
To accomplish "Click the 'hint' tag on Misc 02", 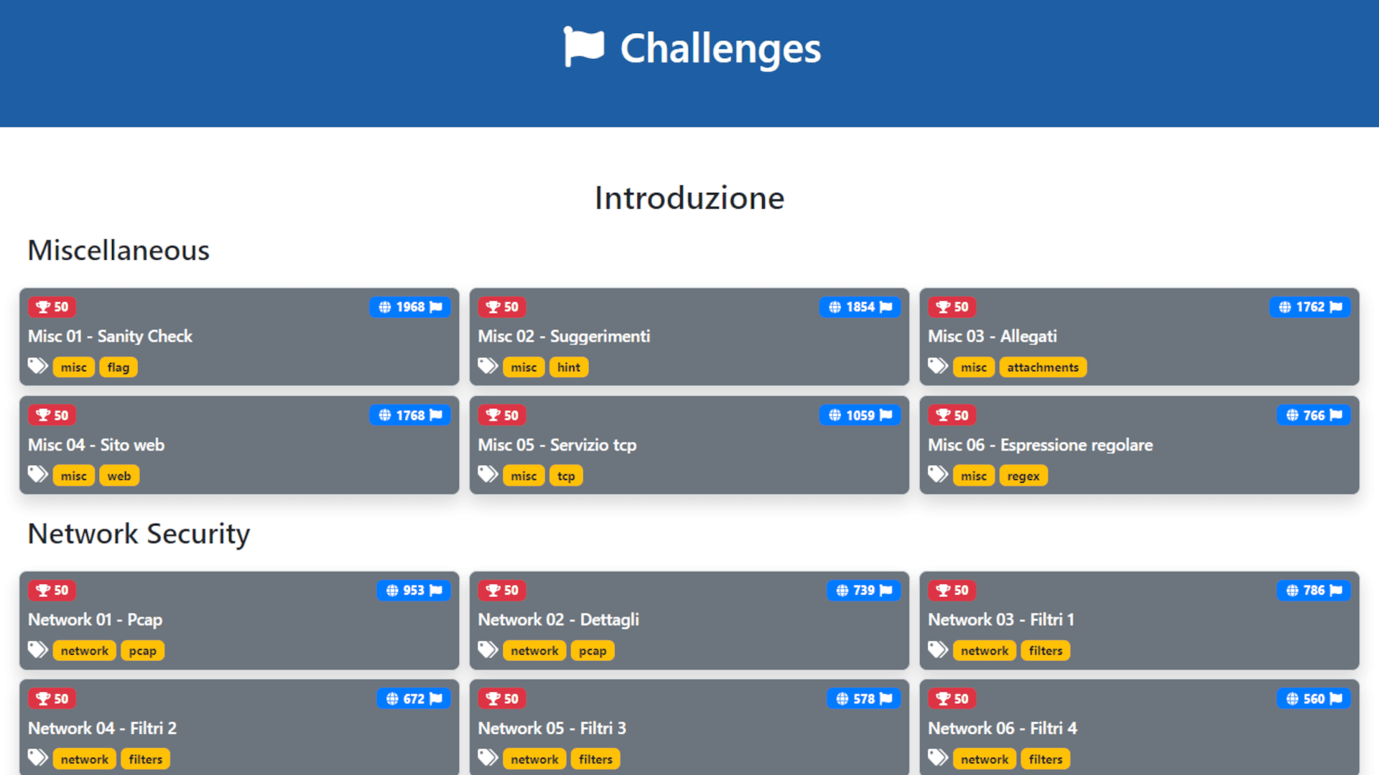I will (568, 367).
